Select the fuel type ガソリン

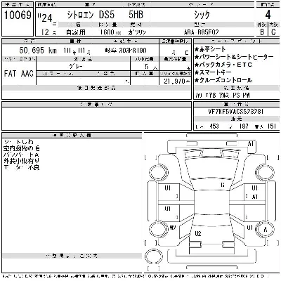pyautogui.click(x=137, y=32)
